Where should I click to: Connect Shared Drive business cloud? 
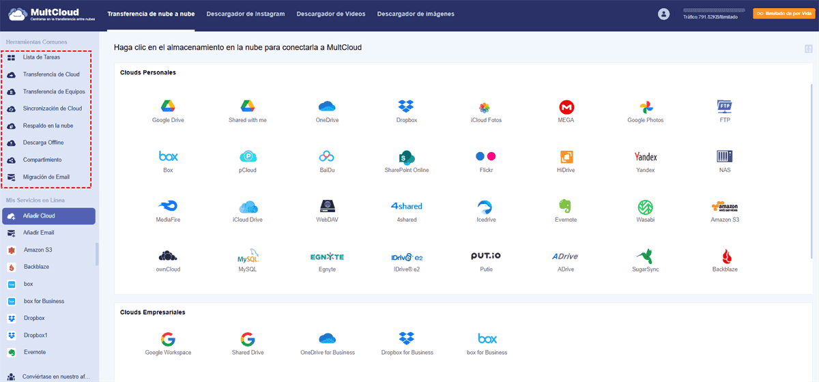tap(247, 344)
